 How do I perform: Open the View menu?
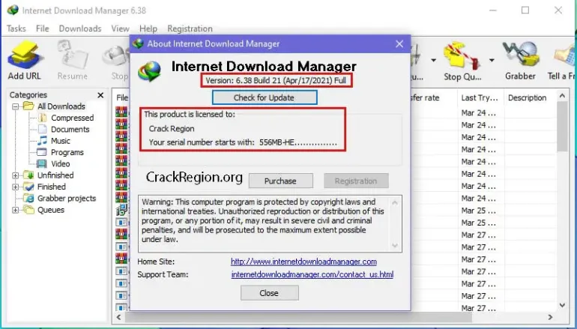tap(120, 28)
